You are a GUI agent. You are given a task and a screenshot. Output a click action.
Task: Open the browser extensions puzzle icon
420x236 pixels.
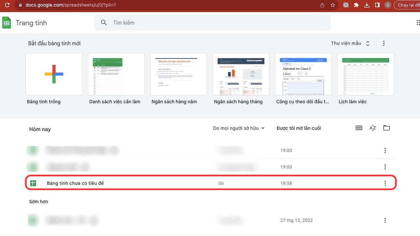pos(356,5)
